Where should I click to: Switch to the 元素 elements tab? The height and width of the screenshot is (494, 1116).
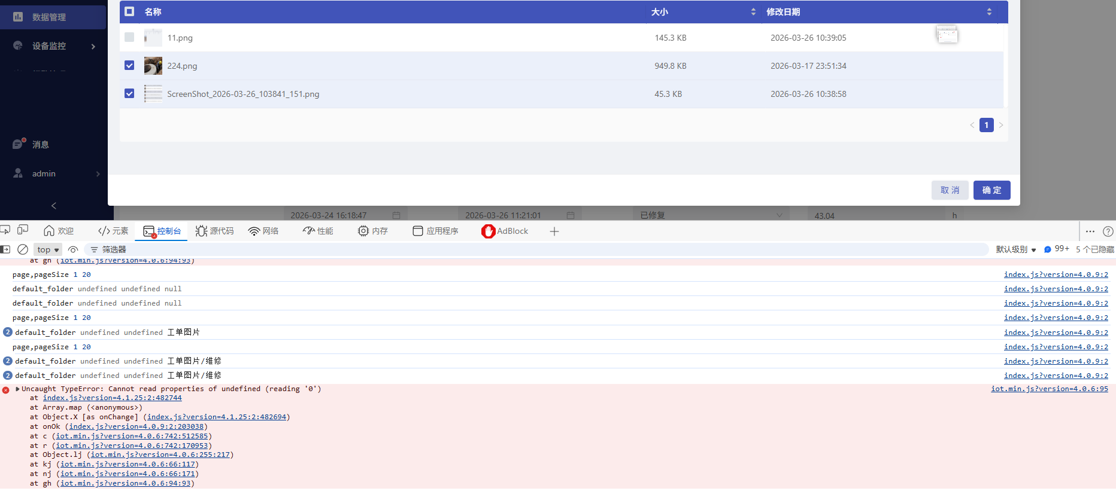[x=113, y=231]
